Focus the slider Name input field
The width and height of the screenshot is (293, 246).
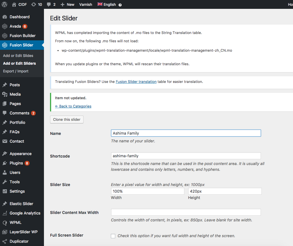tap(186, 133)
